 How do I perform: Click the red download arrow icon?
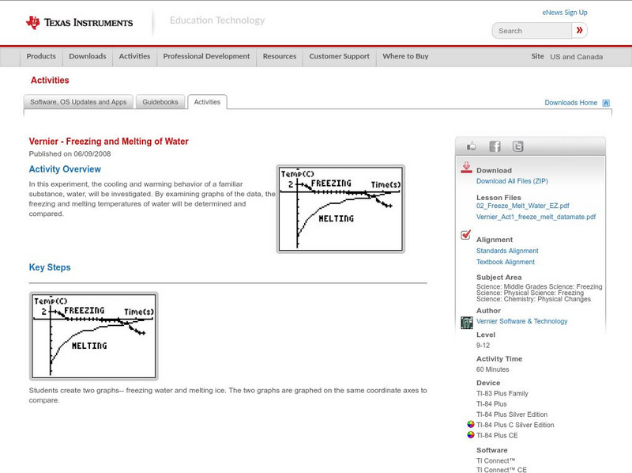point(466,168)
